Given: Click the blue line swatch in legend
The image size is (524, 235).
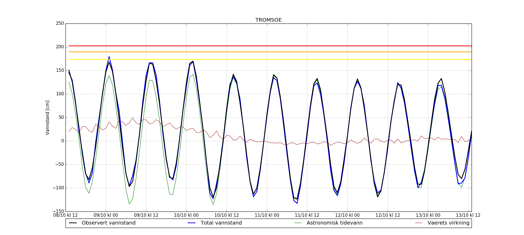Looking at the screenshot, I should pyautogui.click(x=192, y=223).
